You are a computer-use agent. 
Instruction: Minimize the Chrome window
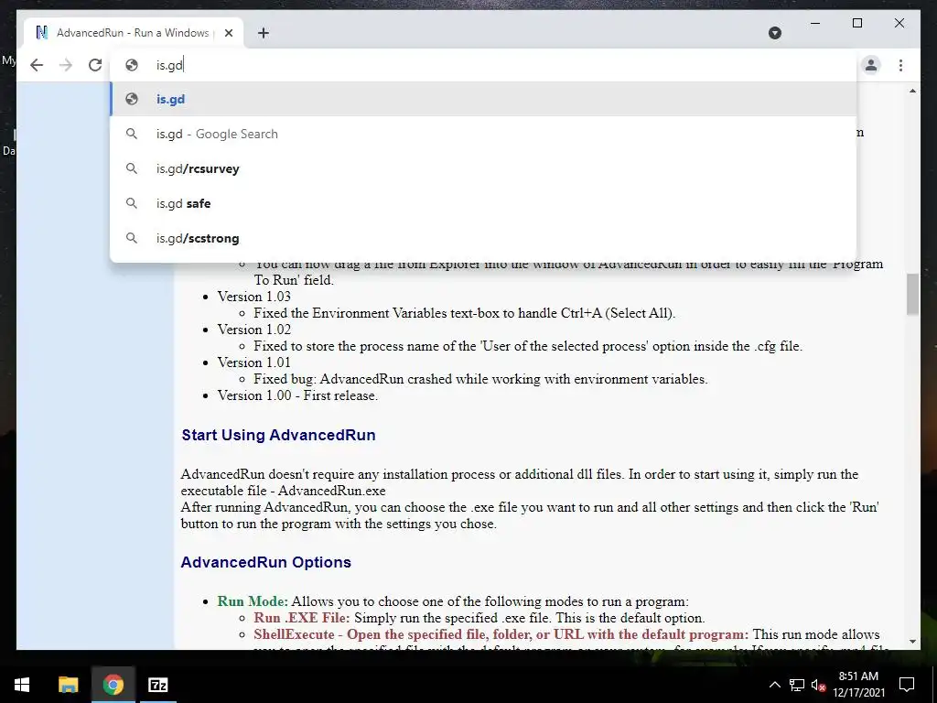pyautogui.click(x=815, y=23)
